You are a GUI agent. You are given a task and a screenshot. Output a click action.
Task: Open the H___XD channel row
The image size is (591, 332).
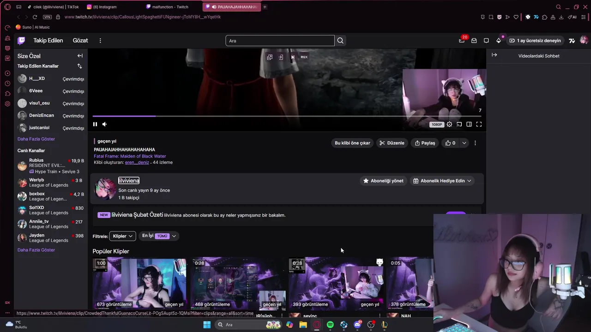[51, 79]
